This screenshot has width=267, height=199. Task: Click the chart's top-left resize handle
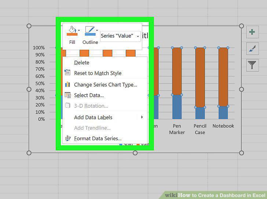[29, 26]
